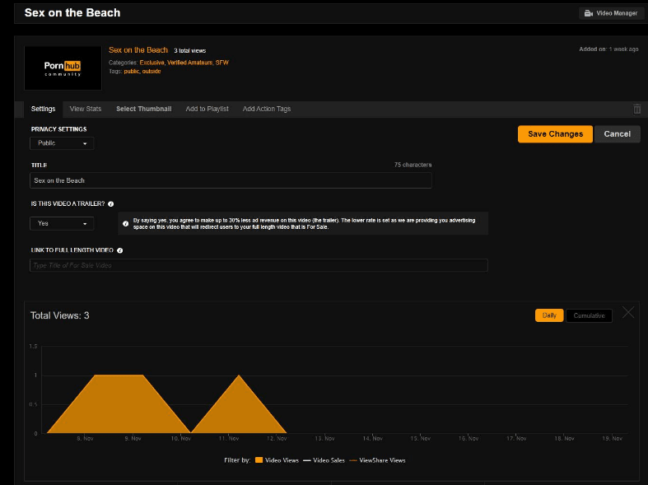Click the Title text field
This screenshot has height=485, width=648.
tap(231, 180)
